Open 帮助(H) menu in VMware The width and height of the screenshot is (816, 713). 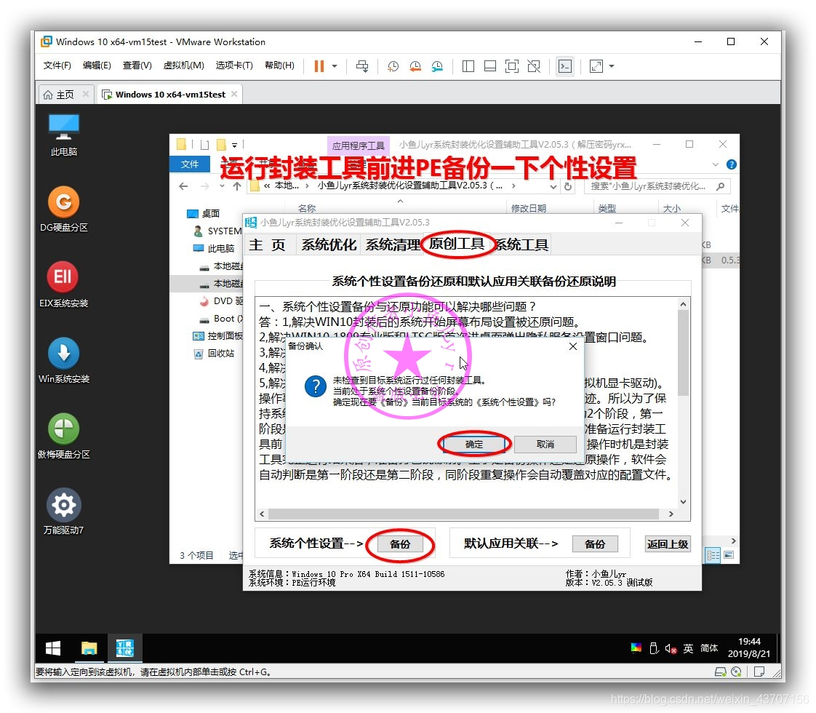pyautogui.click(x=279, y=65)
